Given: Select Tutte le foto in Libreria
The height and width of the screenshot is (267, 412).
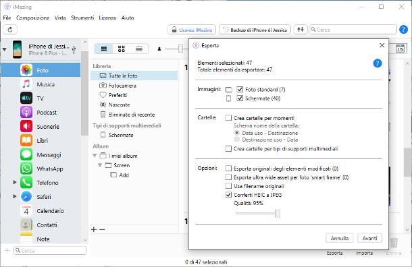Looking at the screenshot, I should pyautogui.click(x=134, y=76).
